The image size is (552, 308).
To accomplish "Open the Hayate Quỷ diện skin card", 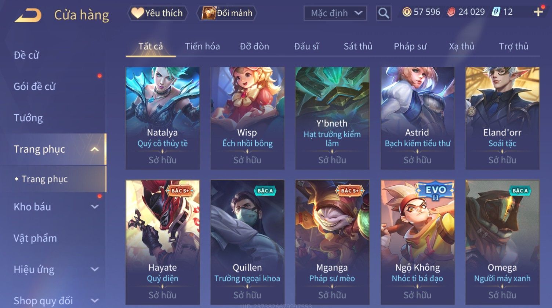I will [x=163, y=242].
